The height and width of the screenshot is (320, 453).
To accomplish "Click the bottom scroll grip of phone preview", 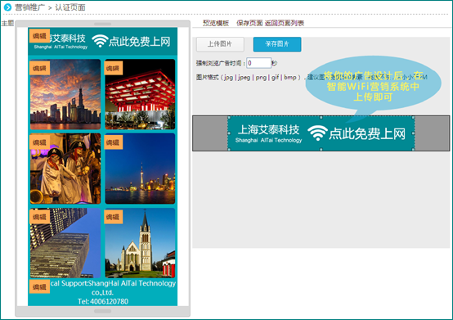I will [x=102, y=311].
